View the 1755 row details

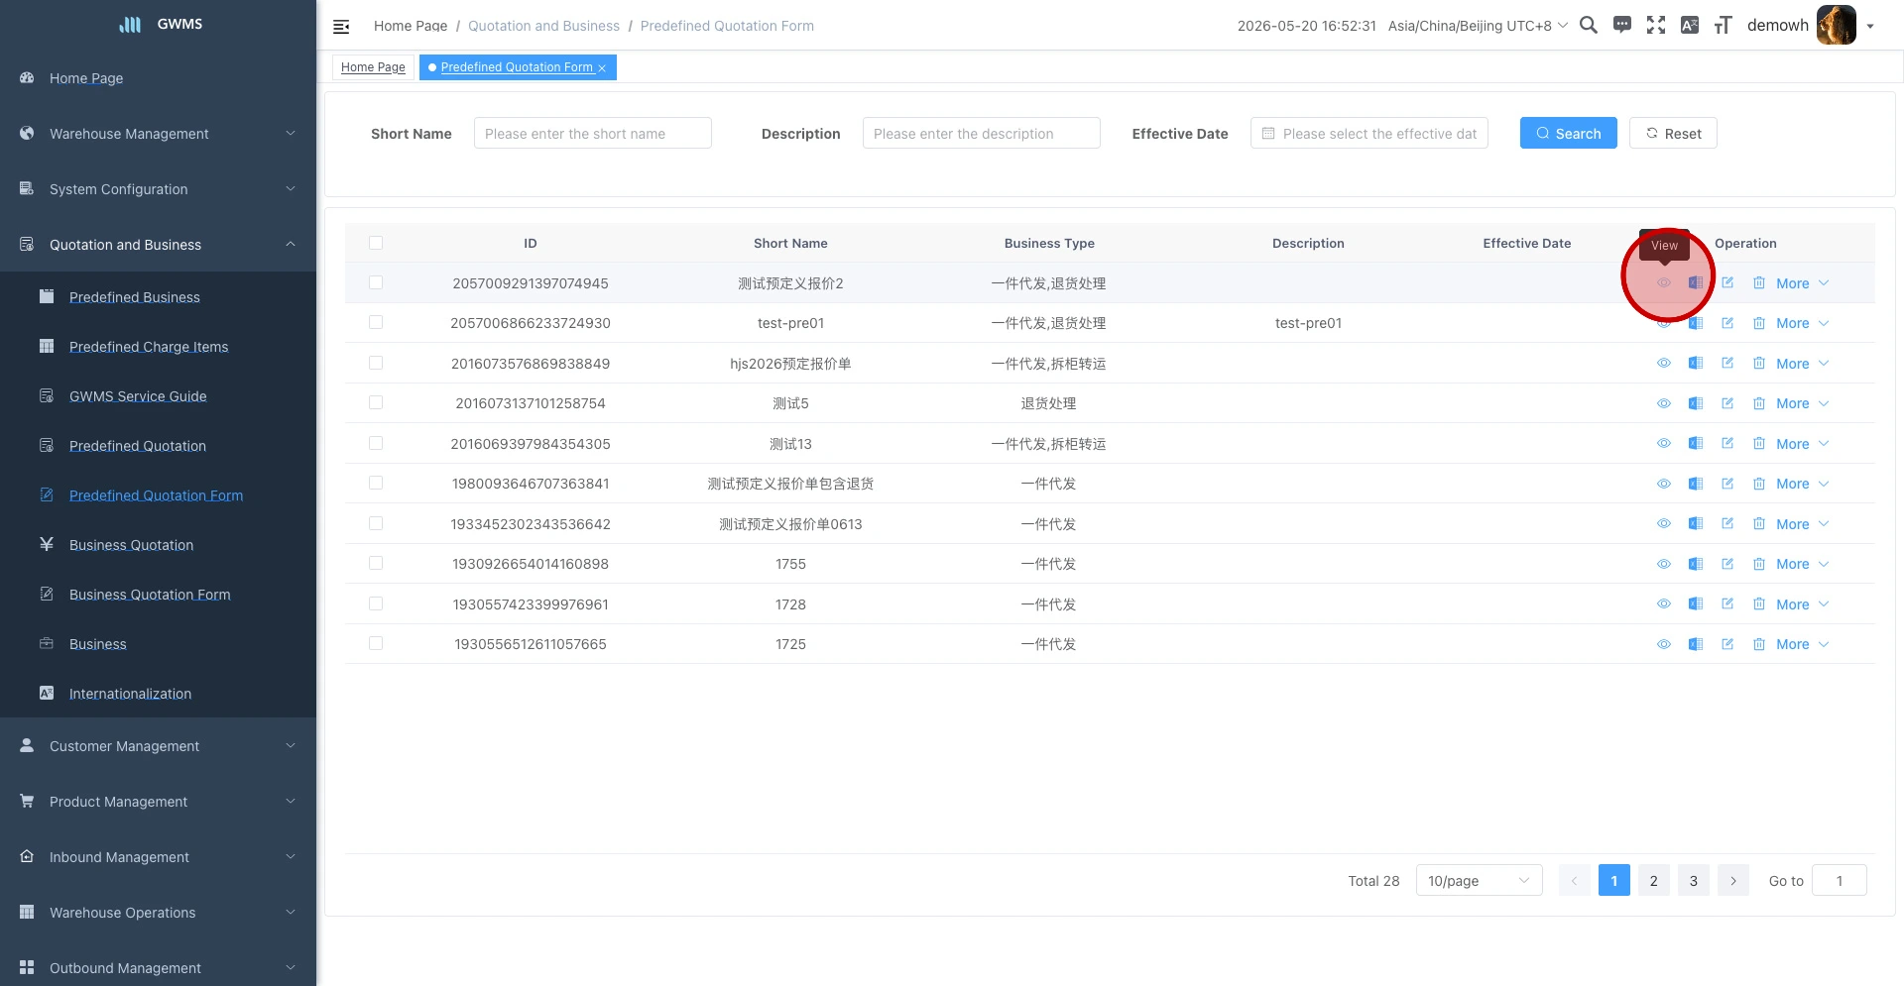pyautogui.click(x=1664, y=564)
